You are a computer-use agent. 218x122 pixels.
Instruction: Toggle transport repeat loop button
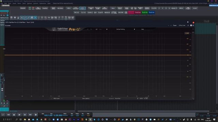pos(3,115)
